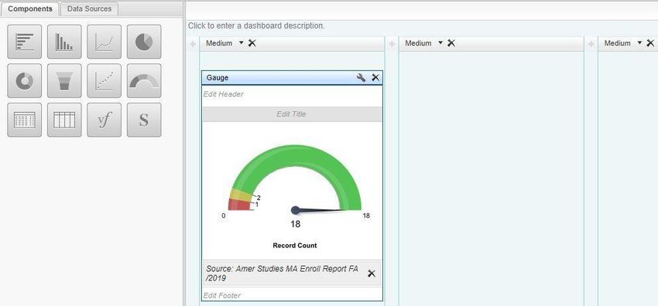Screen dimensions: 658x306
Task: Select the pie chart component
Action: point(144,42)
